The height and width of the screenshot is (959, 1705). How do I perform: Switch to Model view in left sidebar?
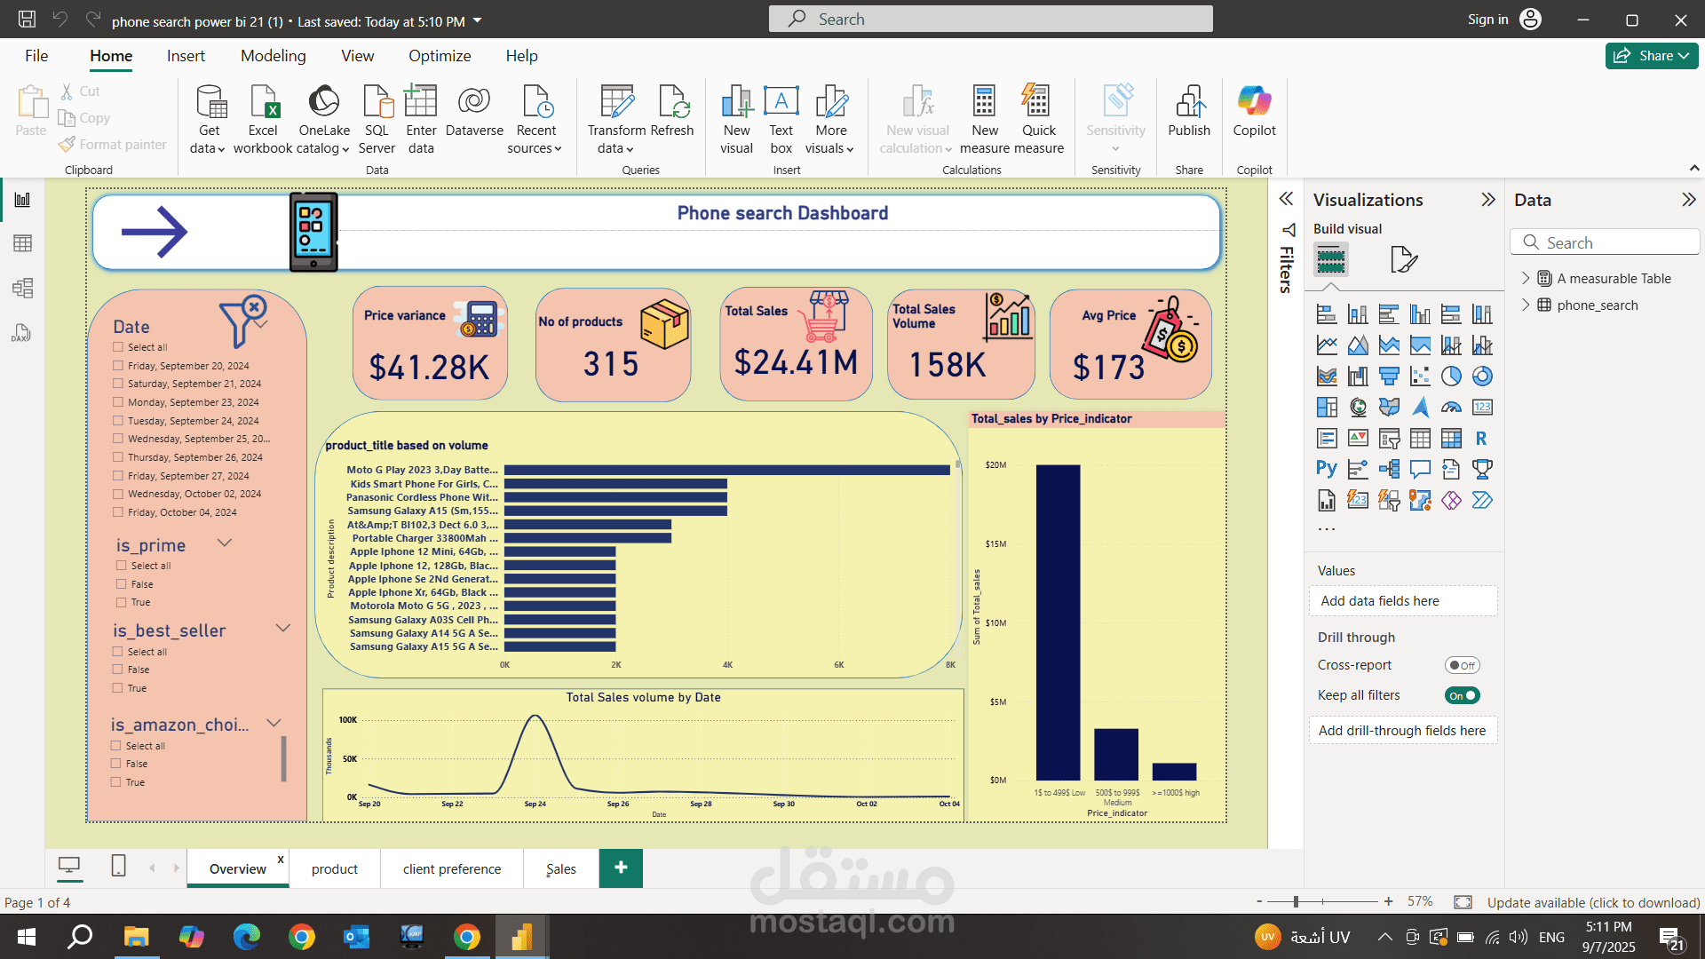coord(22,288)
